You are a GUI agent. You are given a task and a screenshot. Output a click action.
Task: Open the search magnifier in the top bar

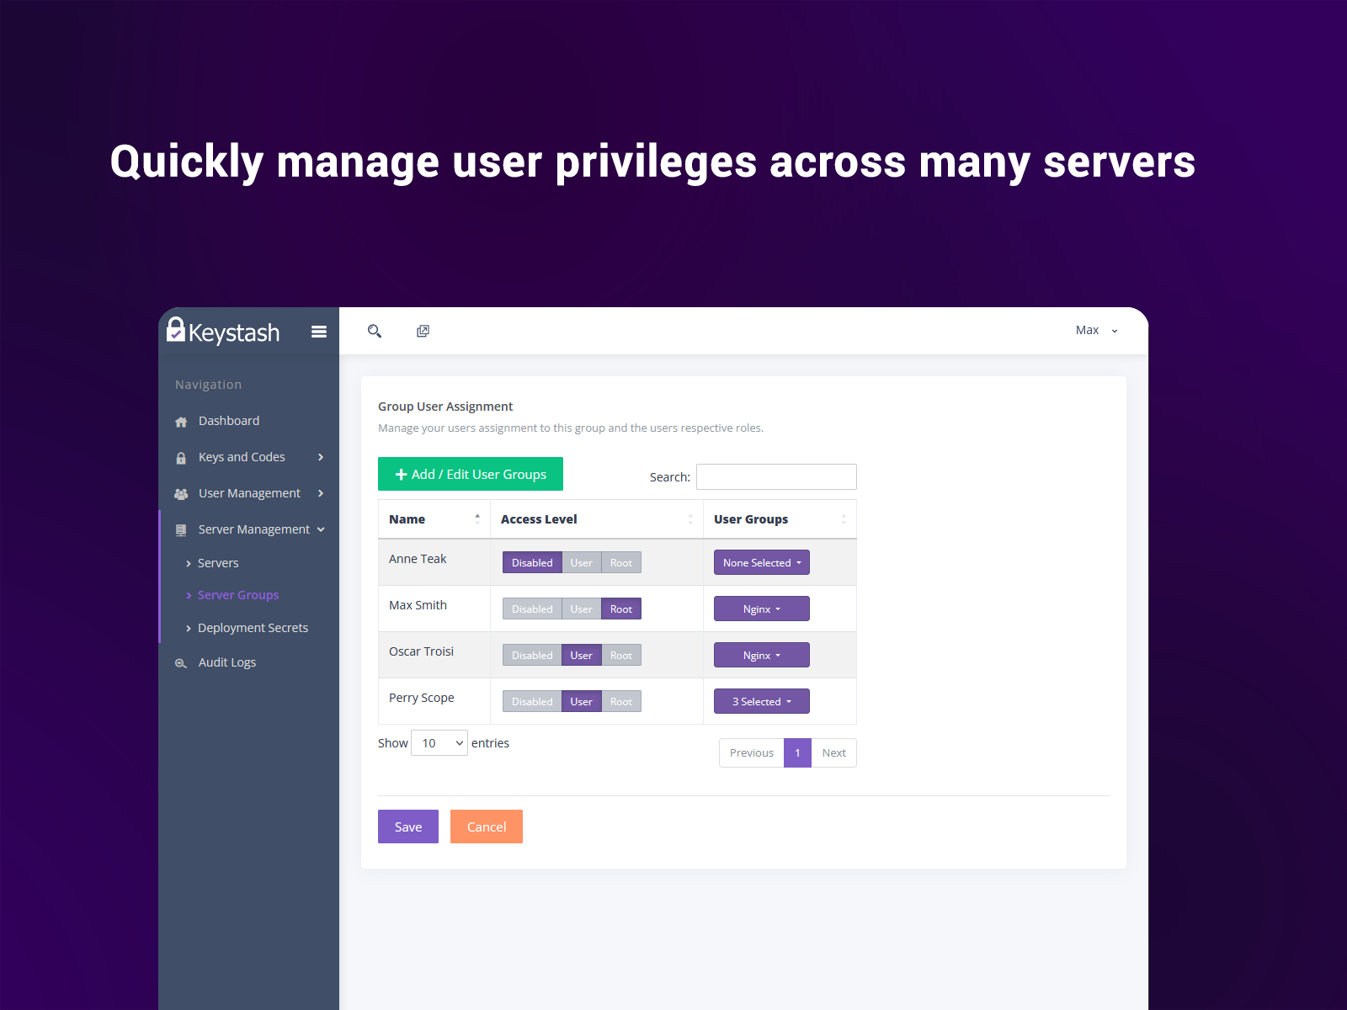(x=374, y=331)
